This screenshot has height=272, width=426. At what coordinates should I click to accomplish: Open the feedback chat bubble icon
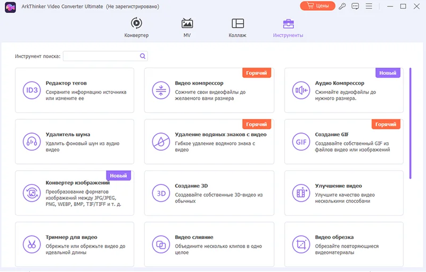(355, 6)
